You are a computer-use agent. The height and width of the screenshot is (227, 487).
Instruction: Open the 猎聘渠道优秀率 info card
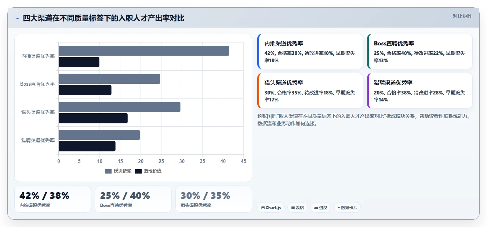[420, 91]
